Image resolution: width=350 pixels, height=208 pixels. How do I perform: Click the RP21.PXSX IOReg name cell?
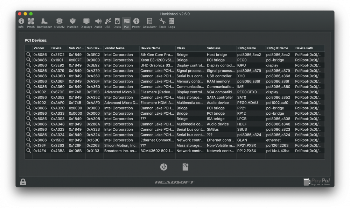247,145
